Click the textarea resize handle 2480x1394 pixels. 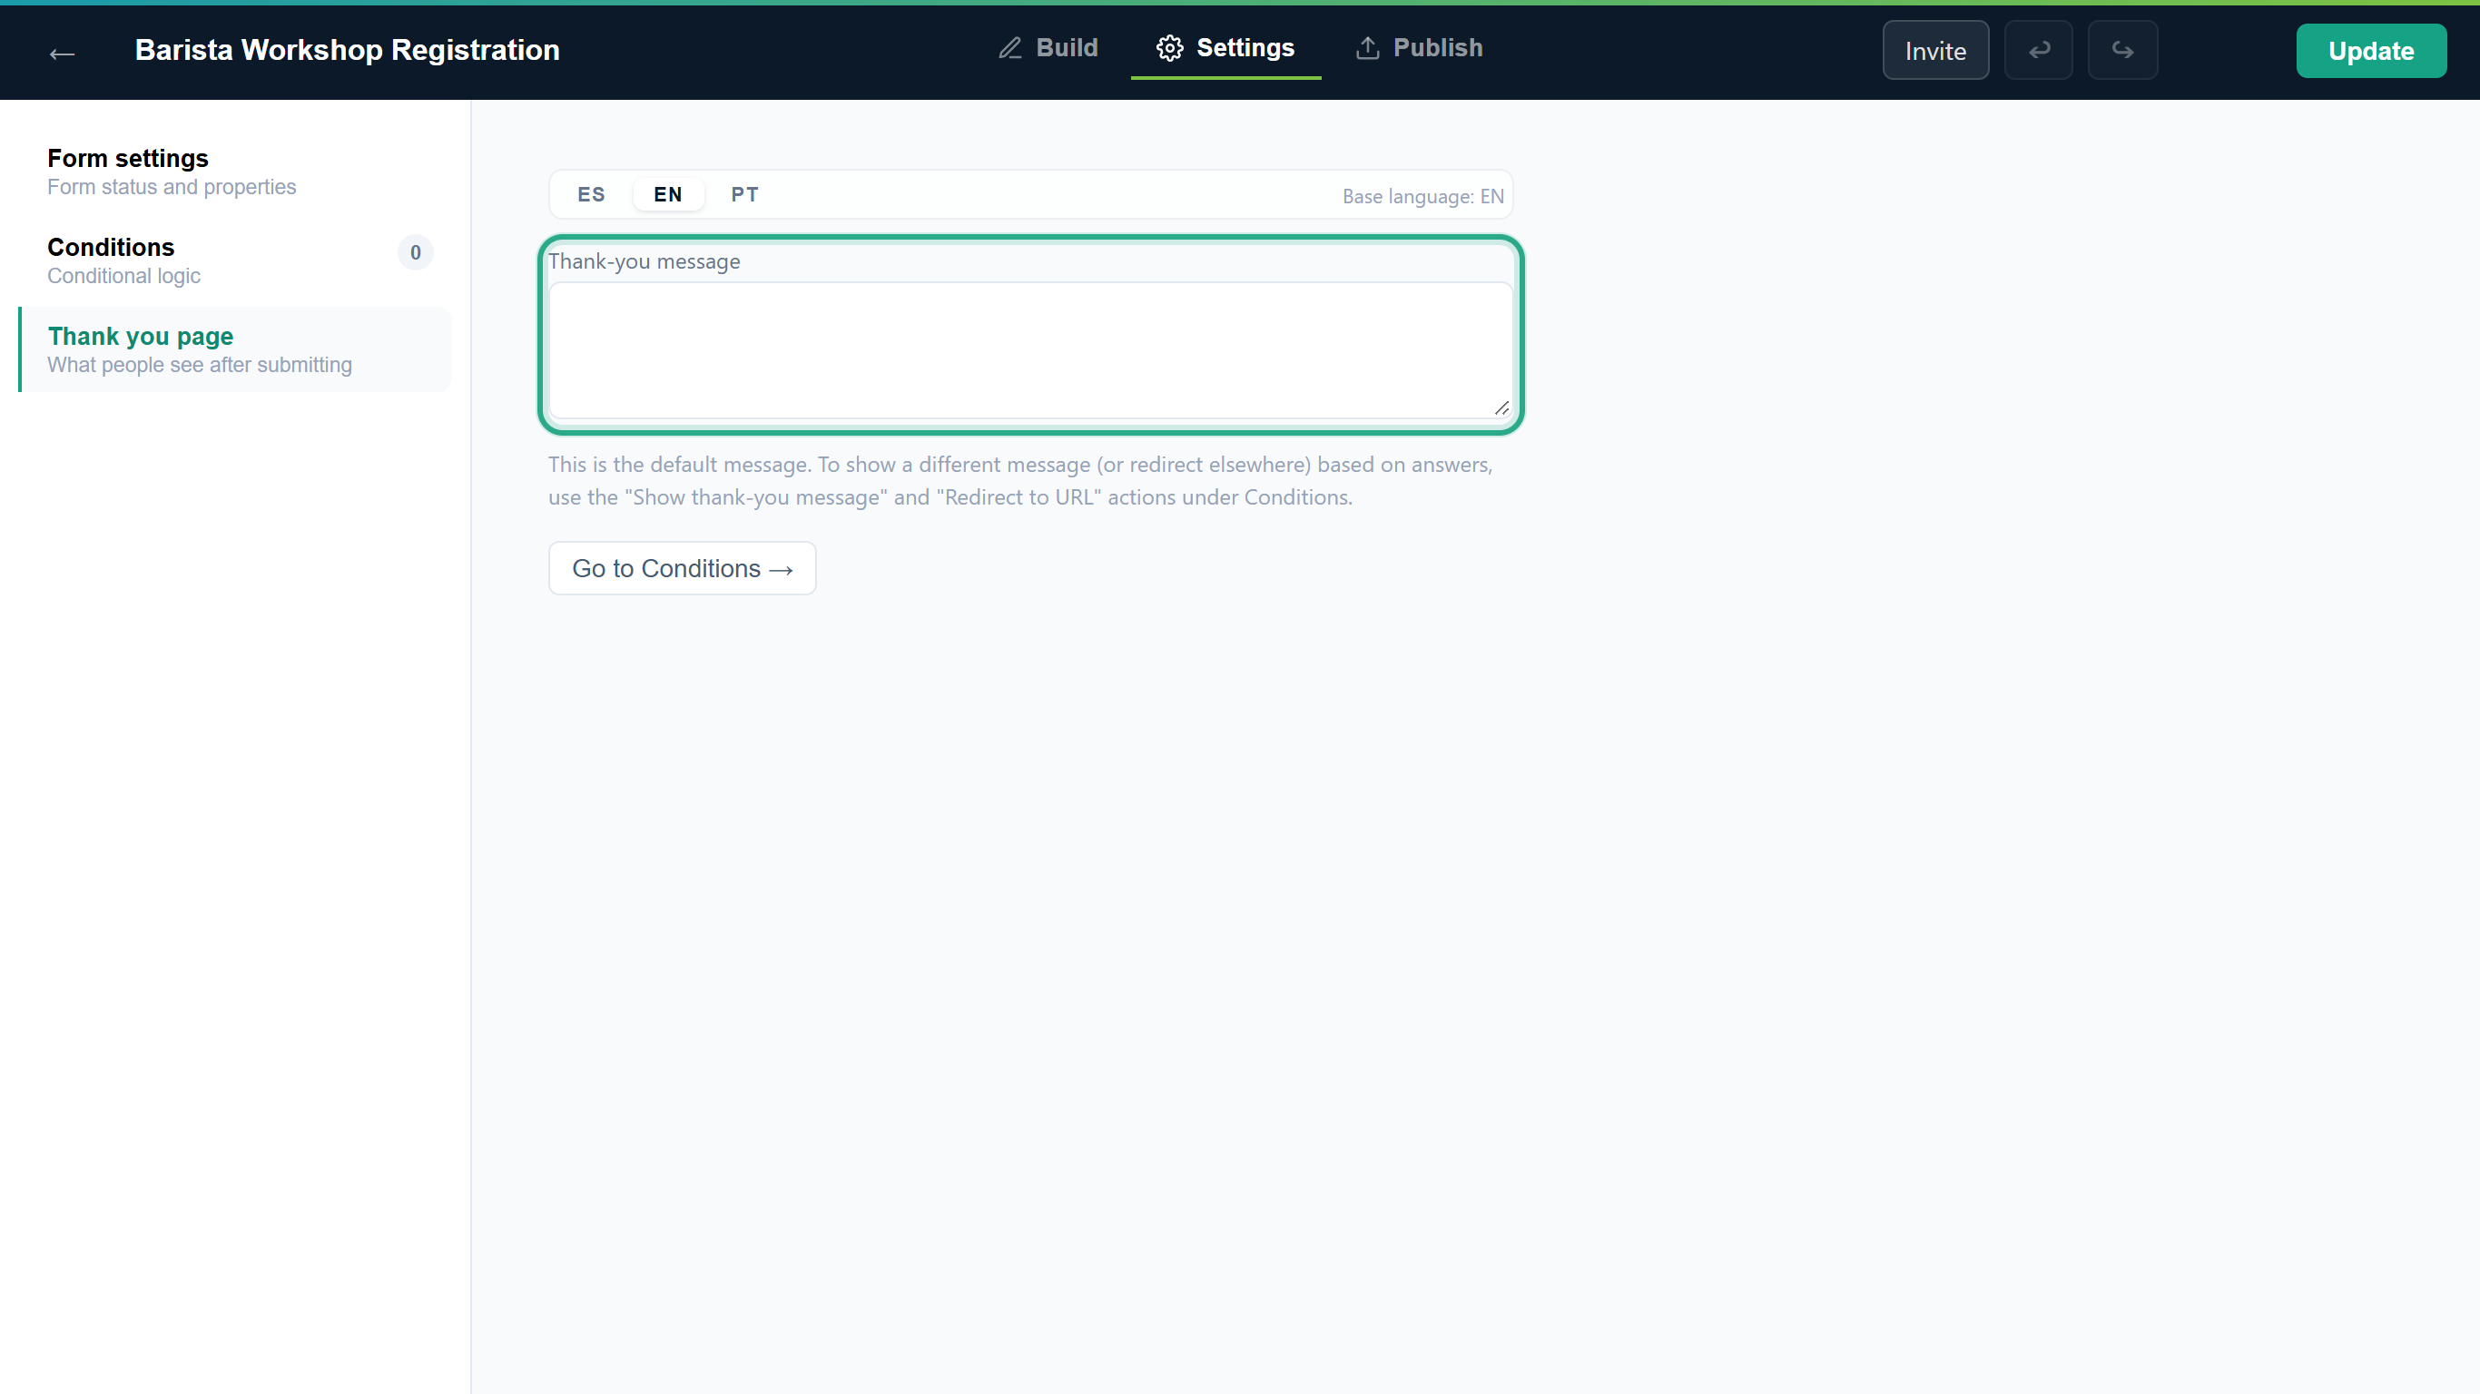1501,408
